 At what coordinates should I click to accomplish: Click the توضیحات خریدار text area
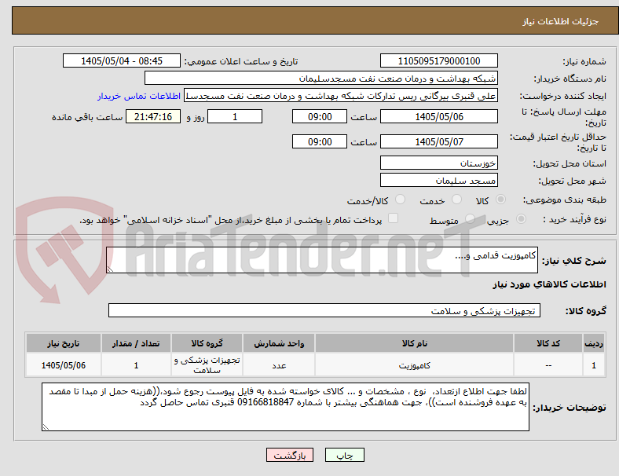pos(285,407)
